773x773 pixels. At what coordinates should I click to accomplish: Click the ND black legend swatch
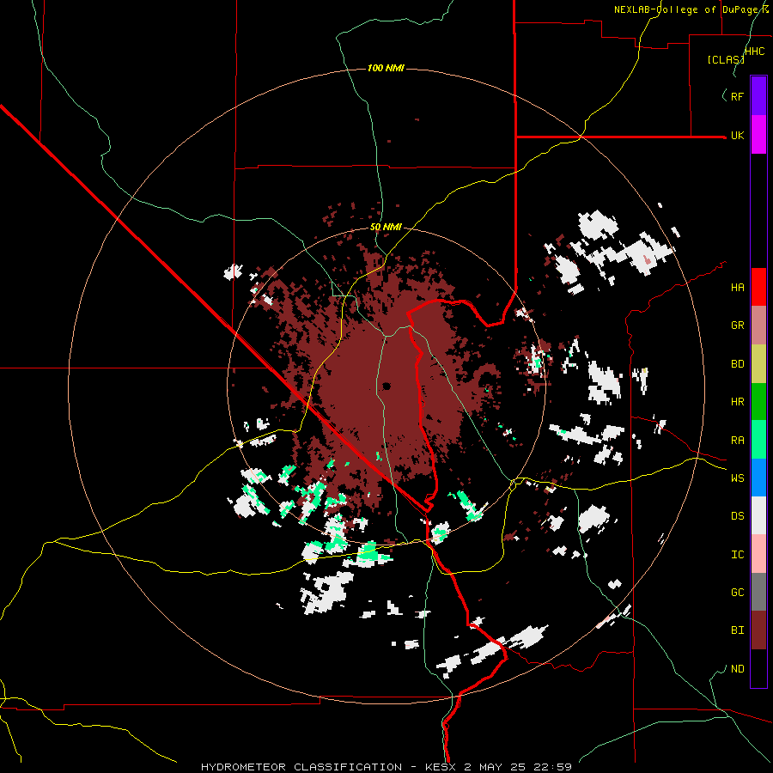(758, 668)
